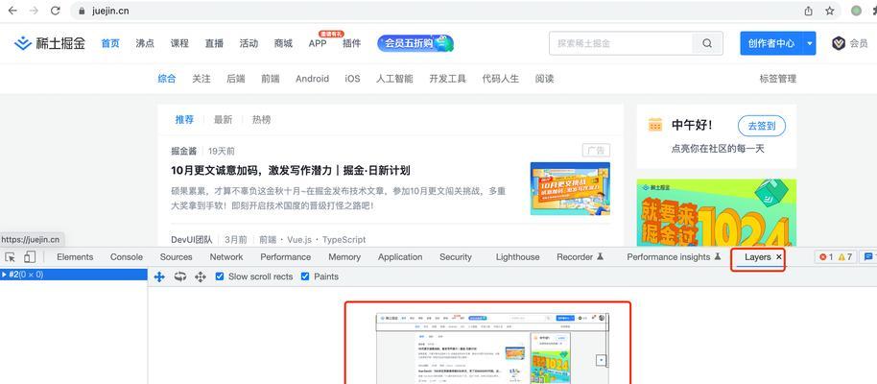Screen dimensions: 877x384
Task: Click the 会员五折购 banner button
Action: tap(415, 43)
